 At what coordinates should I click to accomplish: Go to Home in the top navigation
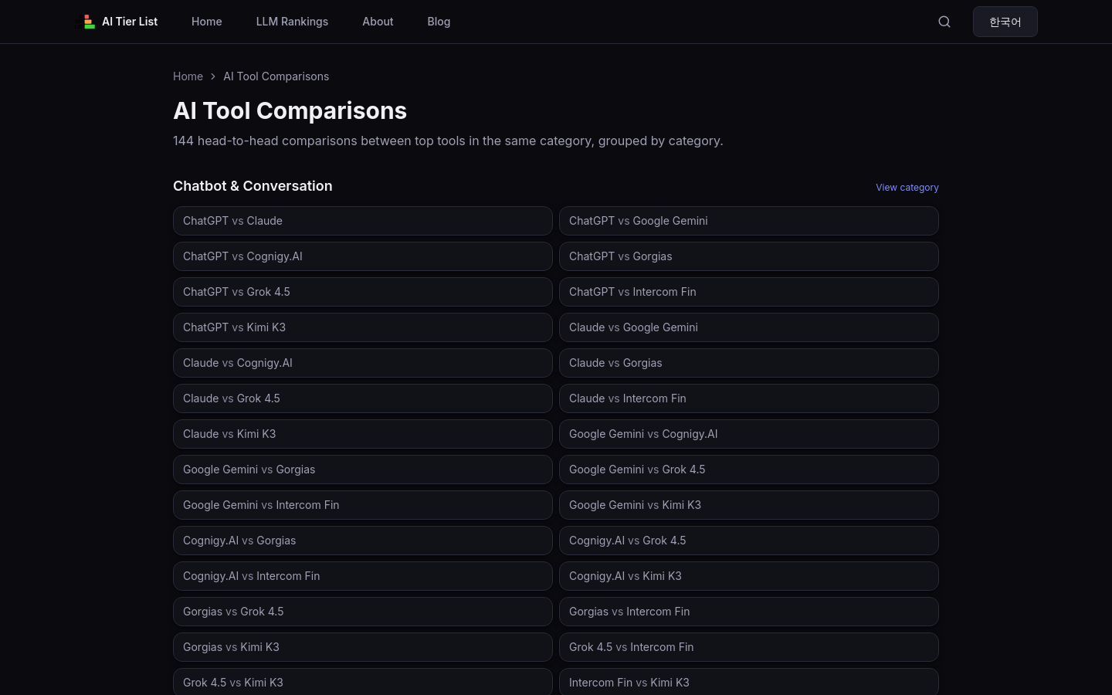tap(207, 22)
